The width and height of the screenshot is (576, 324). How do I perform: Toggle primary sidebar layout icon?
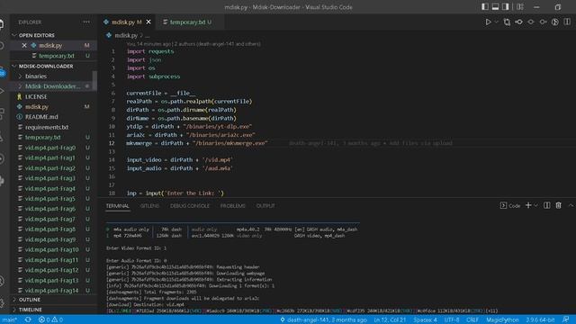point(485,6)
